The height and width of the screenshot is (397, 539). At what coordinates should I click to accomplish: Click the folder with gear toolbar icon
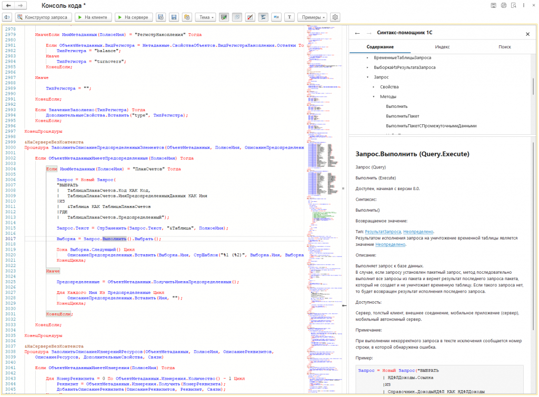point(187,17)
